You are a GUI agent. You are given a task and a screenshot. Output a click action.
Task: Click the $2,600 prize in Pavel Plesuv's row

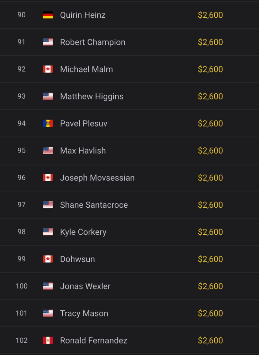(x=210, y=123)
